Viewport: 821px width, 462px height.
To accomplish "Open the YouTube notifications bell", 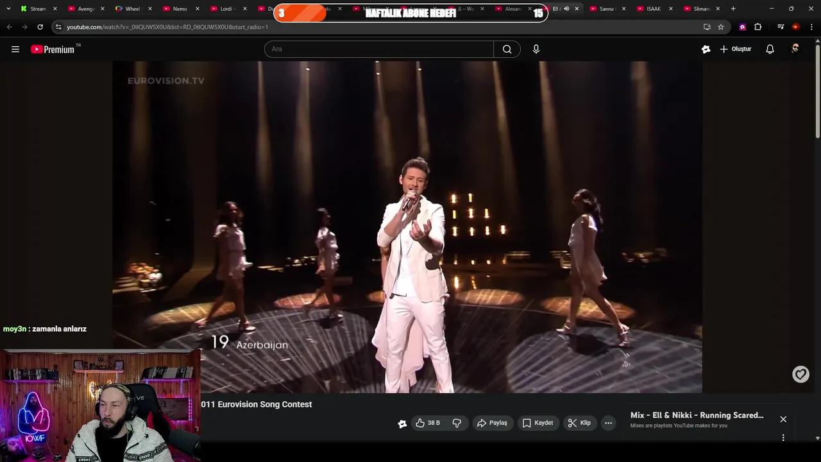I will (770, 49).
